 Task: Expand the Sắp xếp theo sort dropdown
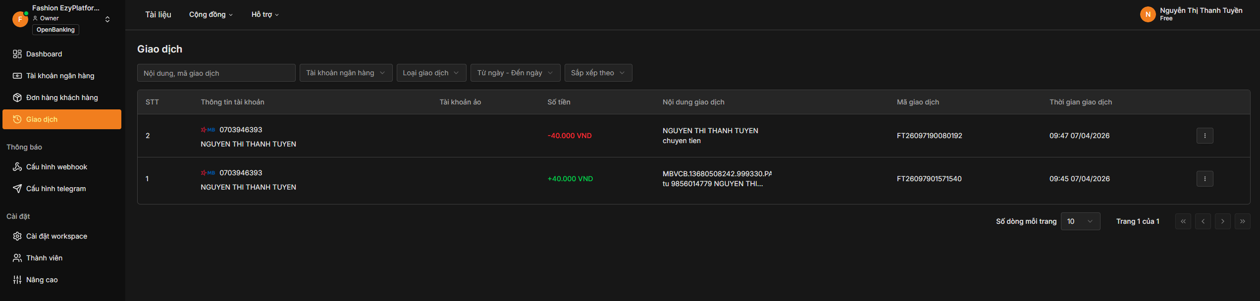coord(598,73)
